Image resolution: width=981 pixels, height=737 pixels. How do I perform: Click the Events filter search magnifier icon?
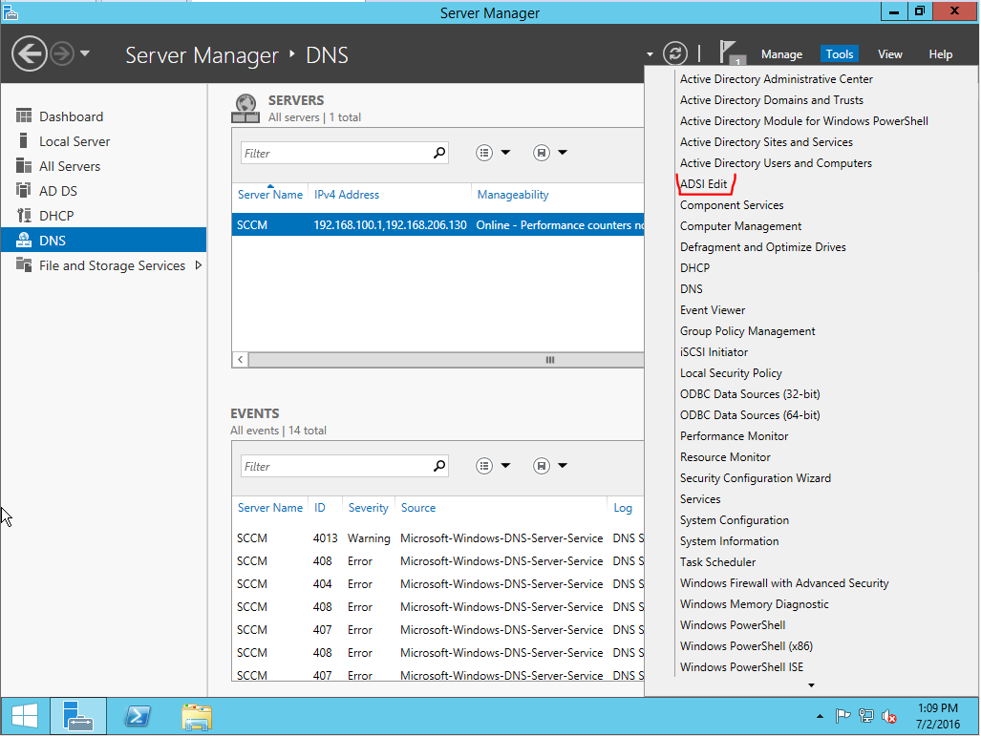click(439, 466)
